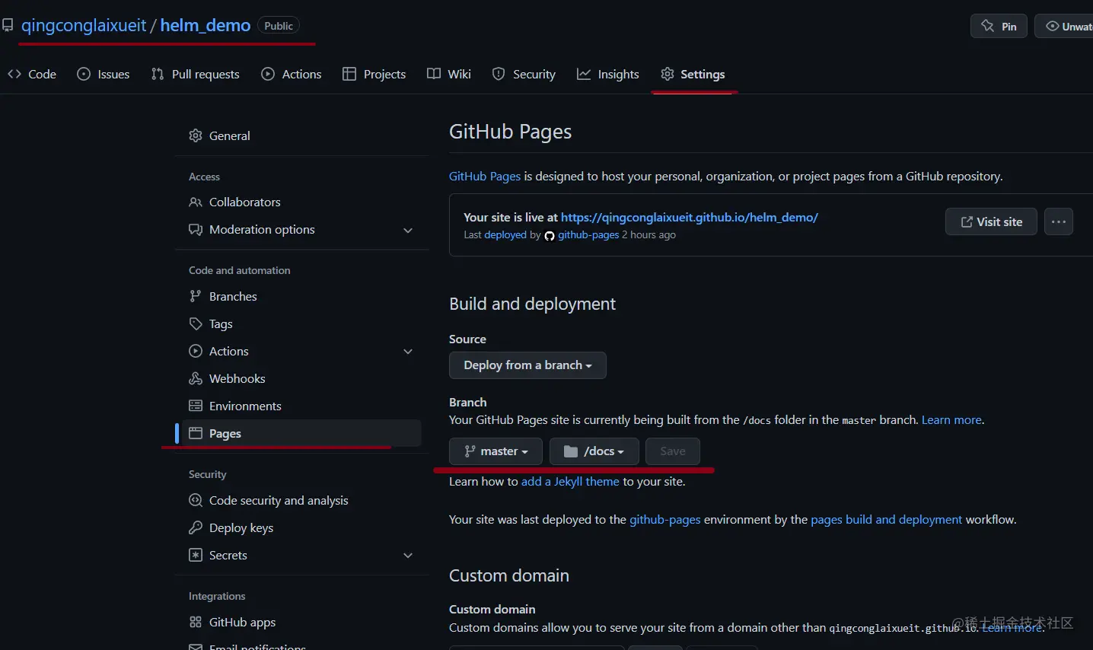Screen dimensions: 1093x650
Task: Open the /docs folder selector dropdown
Action: [594, 451]
